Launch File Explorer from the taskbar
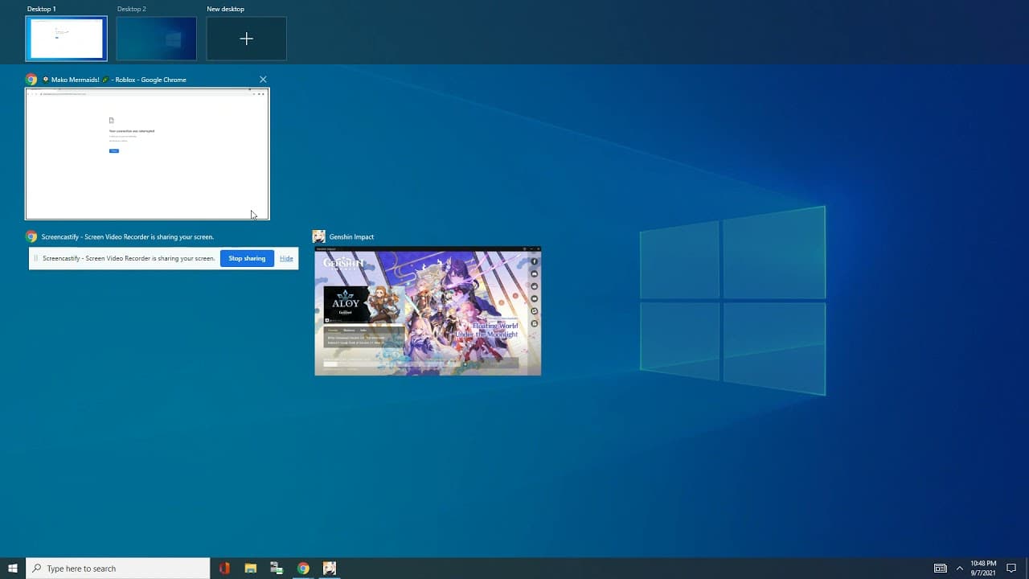 pos(251,569)
